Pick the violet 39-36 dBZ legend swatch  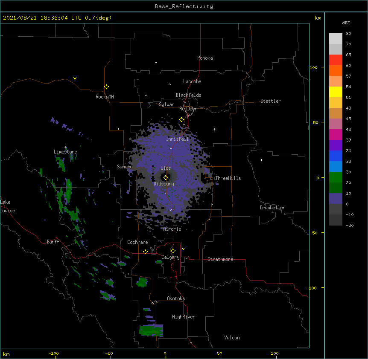(x=336, y=145)
